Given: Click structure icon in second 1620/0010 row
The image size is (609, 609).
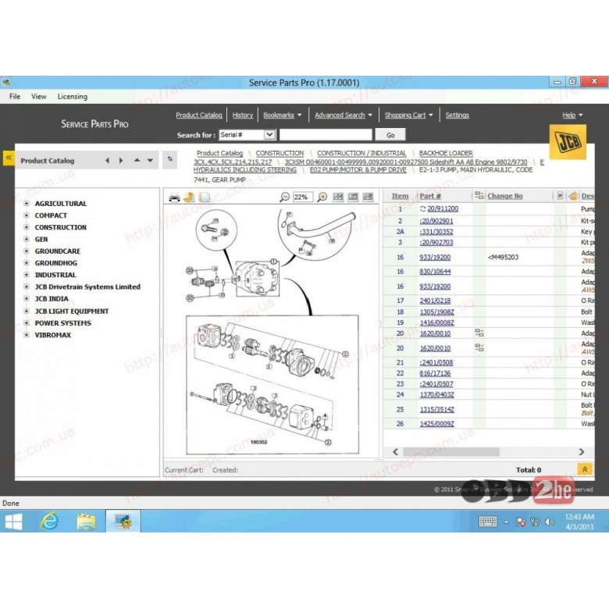Looking at the screenshot, I should click(x=479, y=347).
